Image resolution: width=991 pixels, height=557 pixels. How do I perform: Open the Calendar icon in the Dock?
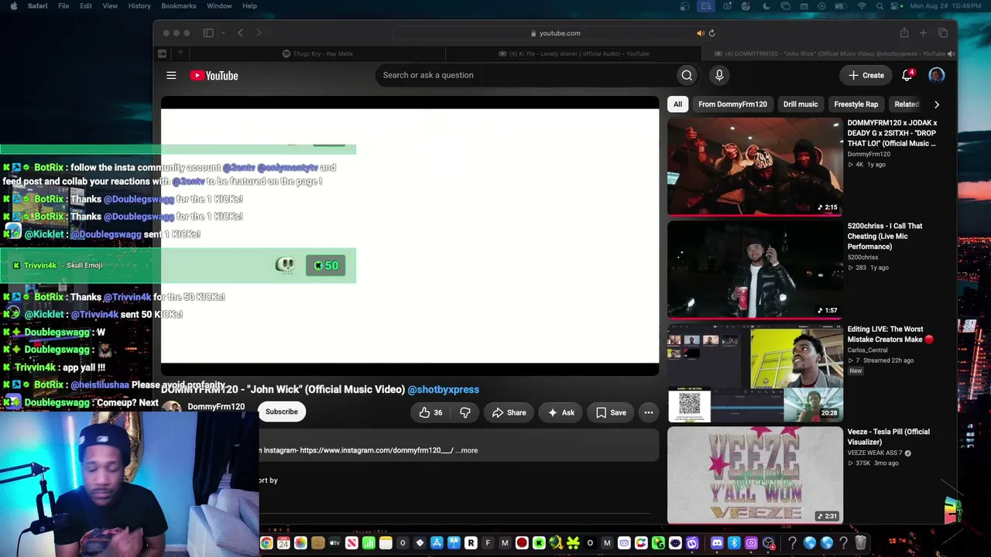click(x=283, y=543)
